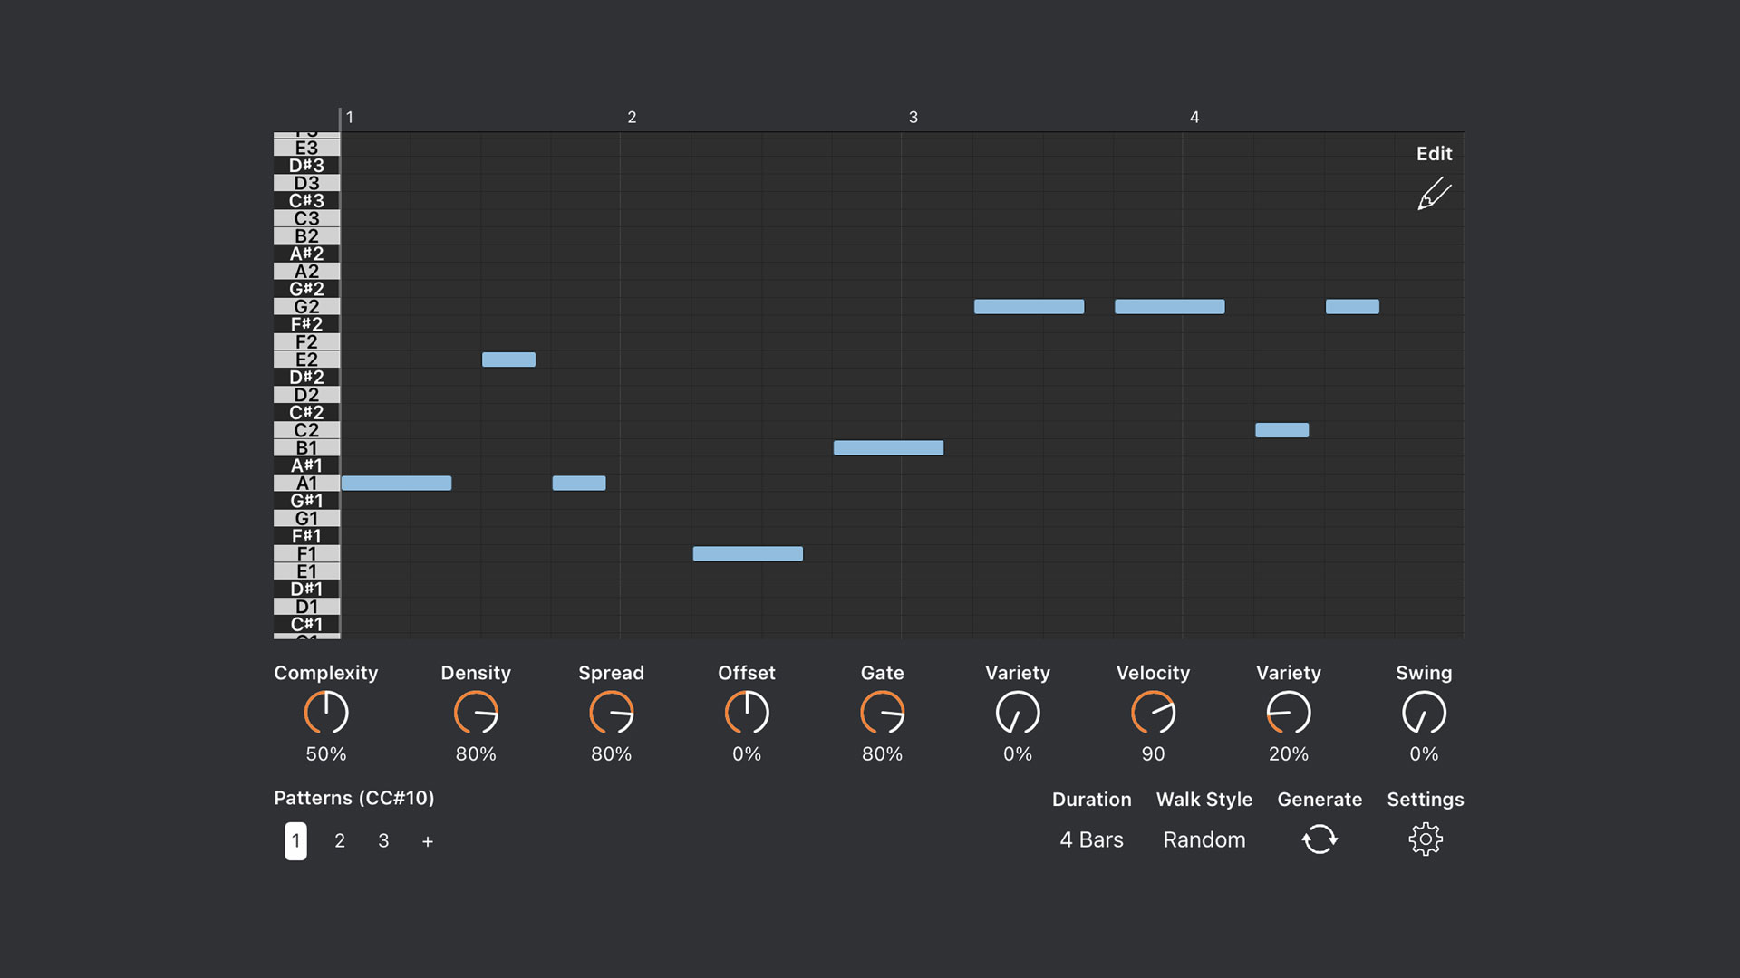Click the Settings label

(1426, 800)
